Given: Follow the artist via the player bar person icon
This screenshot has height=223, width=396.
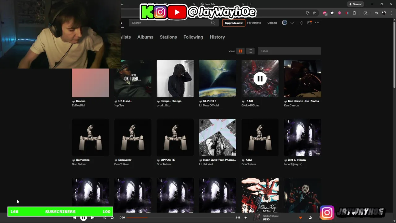Looking at the screenshot, I should (310, 218).
